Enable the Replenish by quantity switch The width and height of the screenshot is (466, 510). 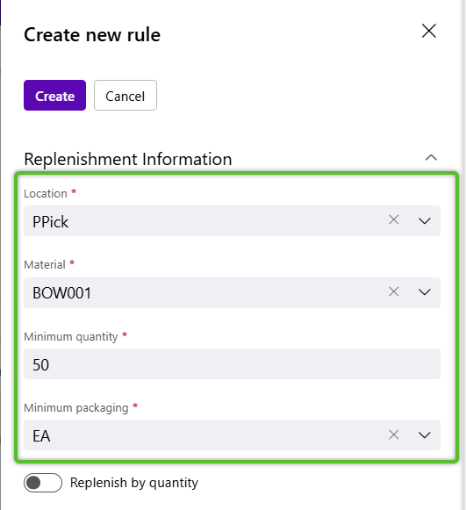coord(43,483)
